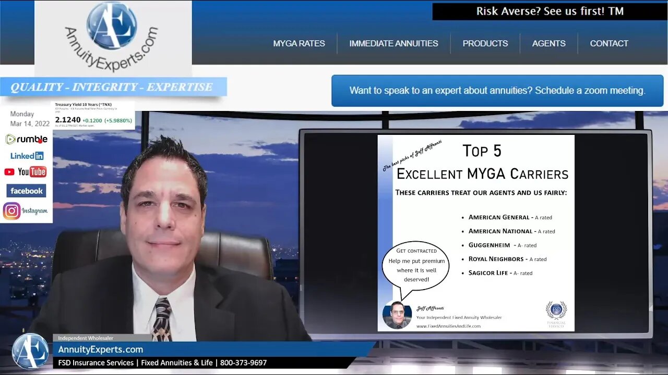668x375 pixels.
Task: Click the AnnuityExperts.com lower banner text
Action: (100, 349)
